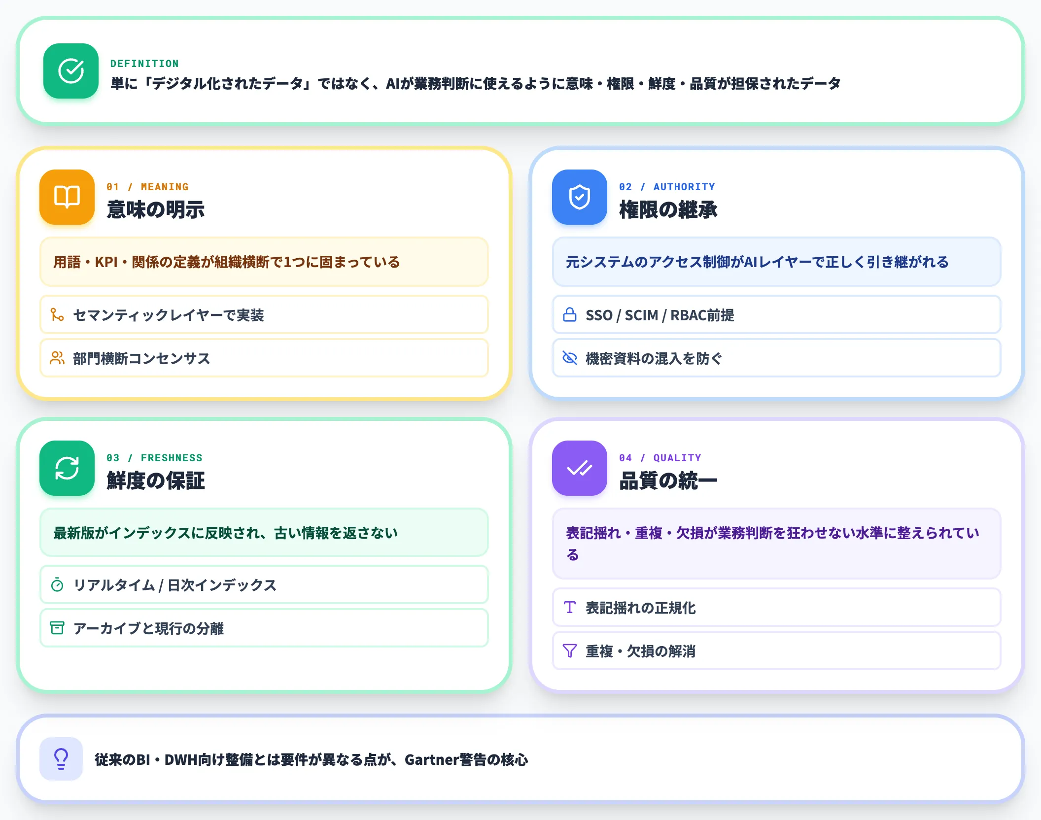
Task: Click the セマンティックレイヤーで実装 item
Action: tap(264, 314)
